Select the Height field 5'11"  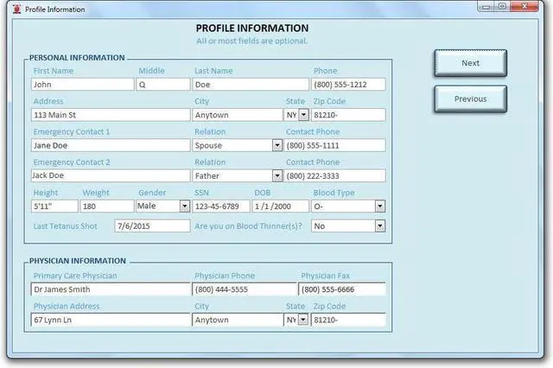tap(54, 206)
